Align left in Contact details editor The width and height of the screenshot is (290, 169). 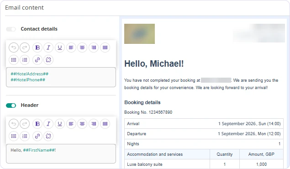[71, 48]
